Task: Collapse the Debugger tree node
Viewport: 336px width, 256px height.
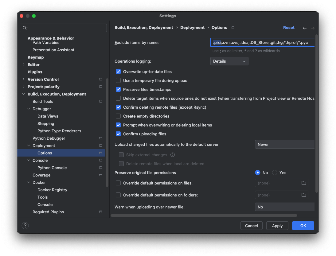Action: coord(29,109)
